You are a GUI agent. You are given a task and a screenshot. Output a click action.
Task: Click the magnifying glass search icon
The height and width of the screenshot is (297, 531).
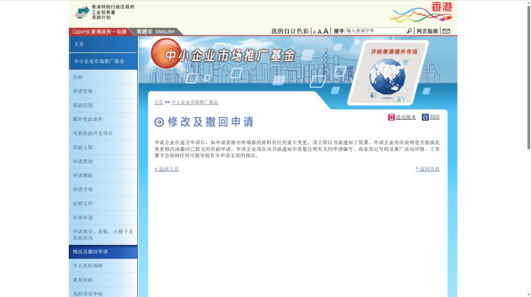click(x=409, y=30)
